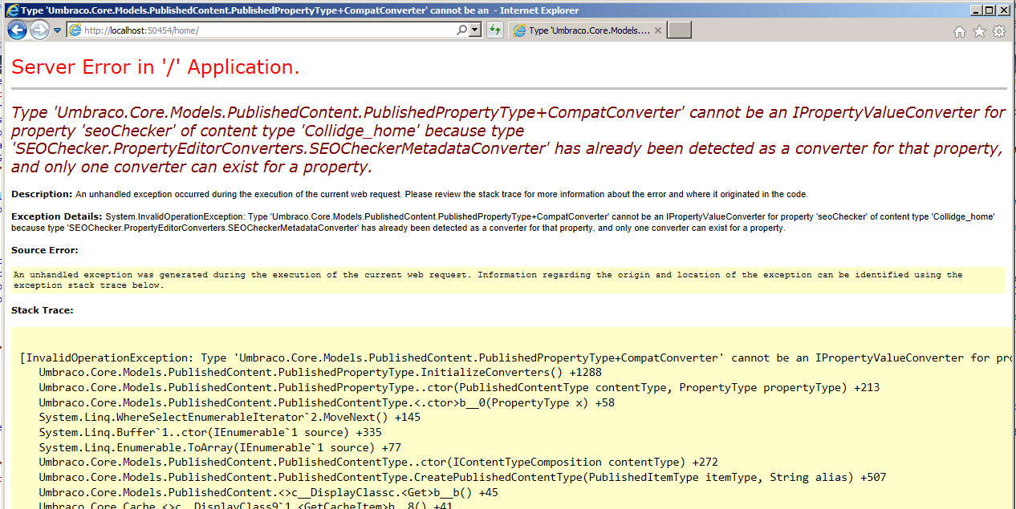Viewport: 1016px width, 509px height.
Task: Open the Tools gear menu
Action: coord(999,31)
